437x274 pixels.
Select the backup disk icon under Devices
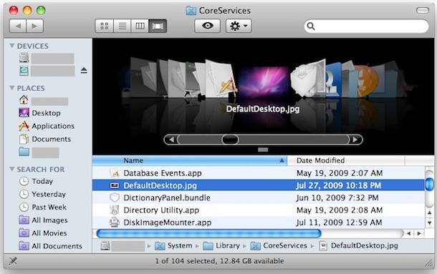[24, 70]
